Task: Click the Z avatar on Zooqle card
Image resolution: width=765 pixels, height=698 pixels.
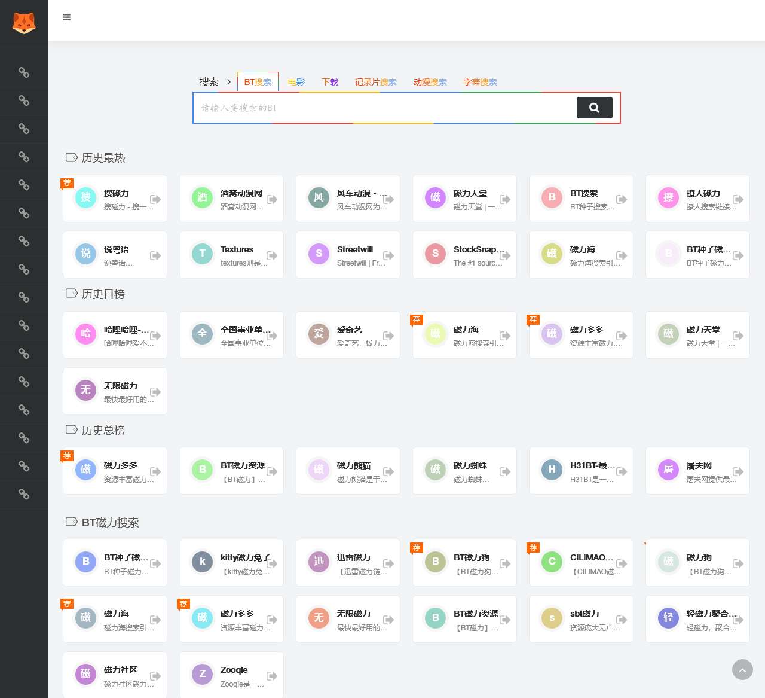Action: coord(202,674)
